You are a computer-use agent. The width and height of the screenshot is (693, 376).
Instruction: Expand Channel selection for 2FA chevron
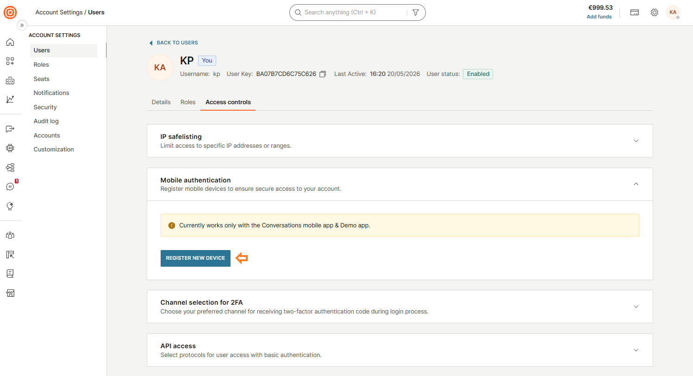click(x=636, y=307)
